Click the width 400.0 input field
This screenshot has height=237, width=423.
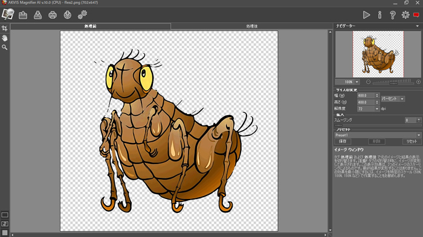point(366,96)
